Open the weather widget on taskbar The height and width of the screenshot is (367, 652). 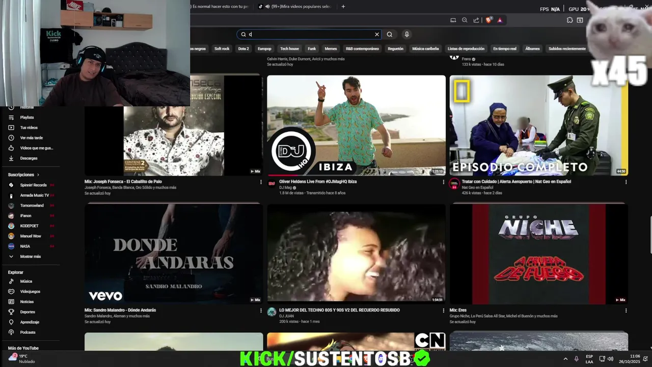pyautogui.click(x=21, y=359)
